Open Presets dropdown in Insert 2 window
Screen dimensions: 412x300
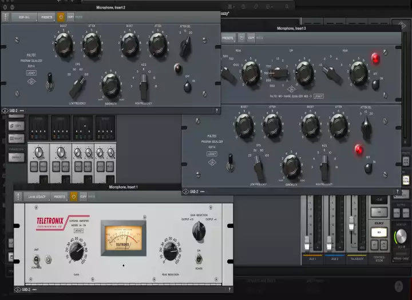click(x=47, y=17)
